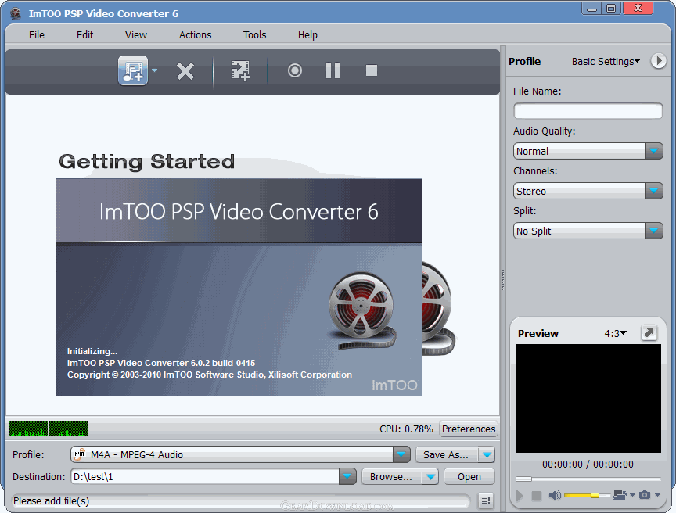Stop the preview playback

click(x=536, y=496)
